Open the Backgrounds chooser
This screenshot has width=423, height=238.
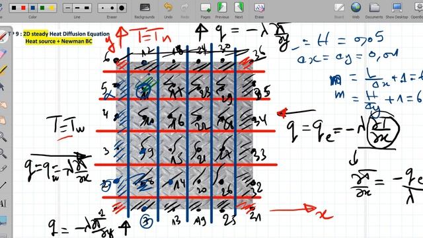[x=145, y=11]
